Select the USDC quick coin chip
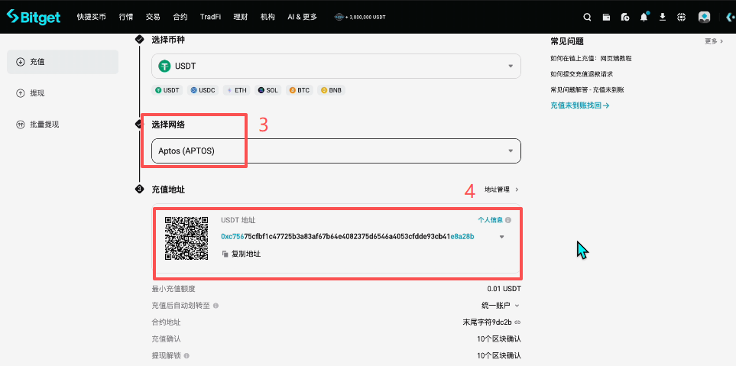Image resolution: width=736 pixels, height=366 pixels. tap(203, 90)
